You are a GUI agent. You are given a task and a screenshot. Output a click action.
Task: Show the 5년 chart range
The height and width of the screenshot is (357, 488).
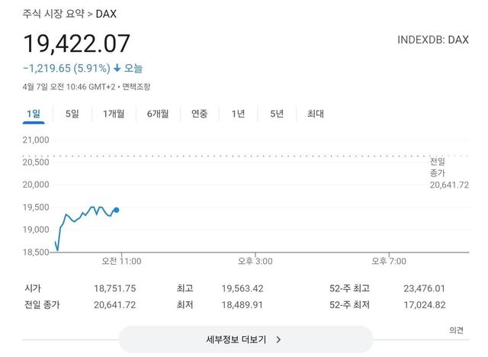coord(276,114)
